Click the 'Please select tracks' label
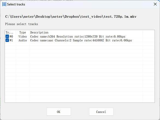Screen dimensions: 160x120 click(22, 24)
